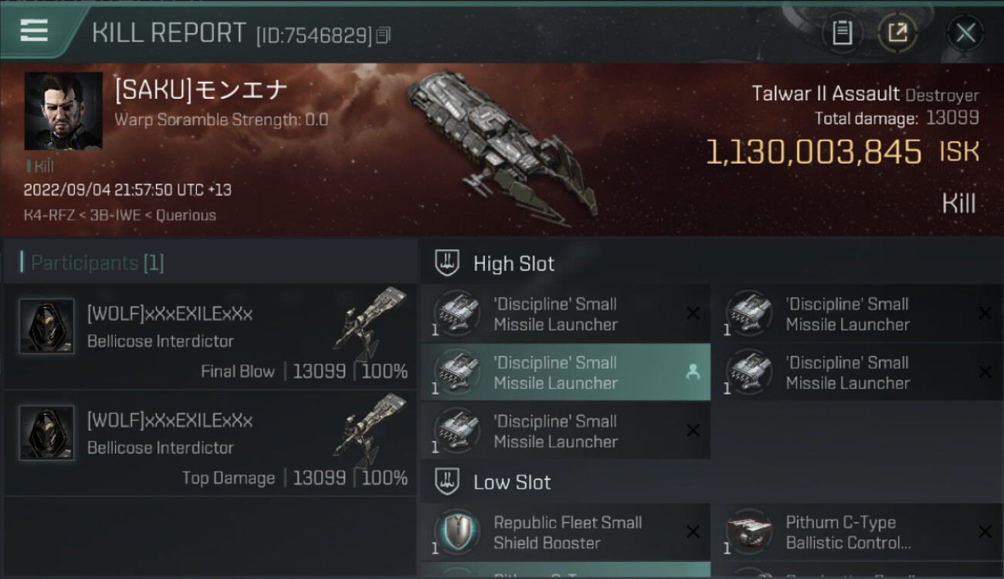
Task: Open the Top Damage attacker portrait
Action: (x=46, y=433)
